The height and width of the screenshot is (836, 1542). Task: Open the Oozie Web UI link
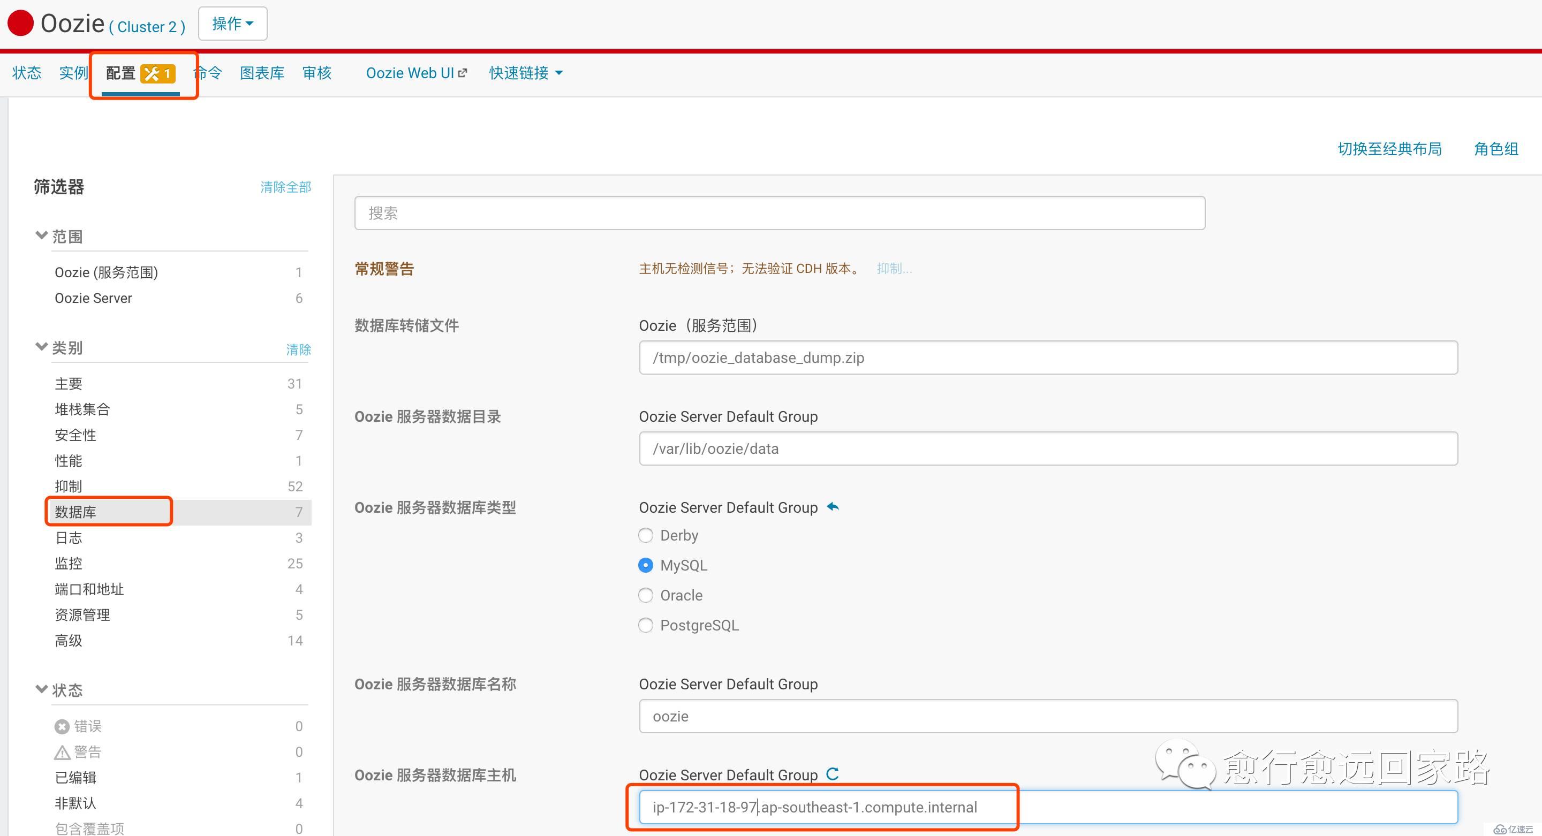coord(417,73)
